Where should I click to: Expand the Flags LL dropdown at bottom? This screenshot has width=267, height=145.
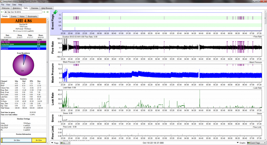(x=65, y=143)
